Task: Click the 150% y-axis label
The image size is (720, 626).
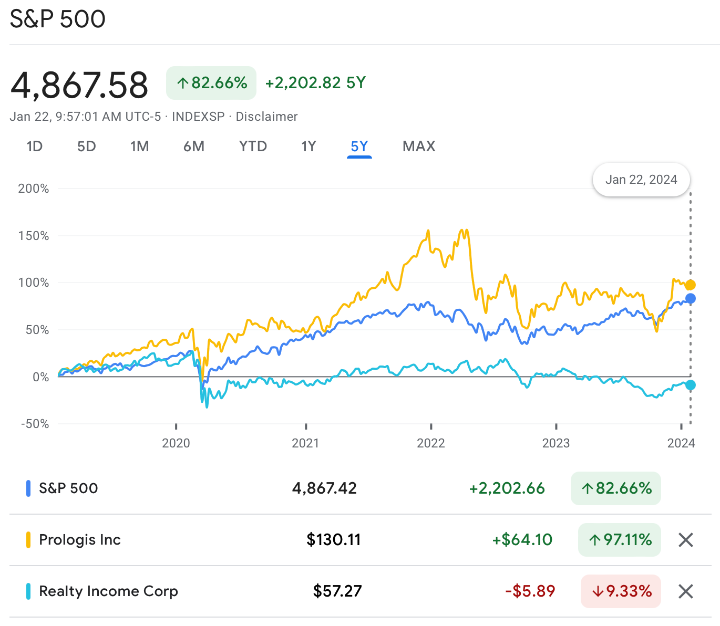Action: point(34,236)
